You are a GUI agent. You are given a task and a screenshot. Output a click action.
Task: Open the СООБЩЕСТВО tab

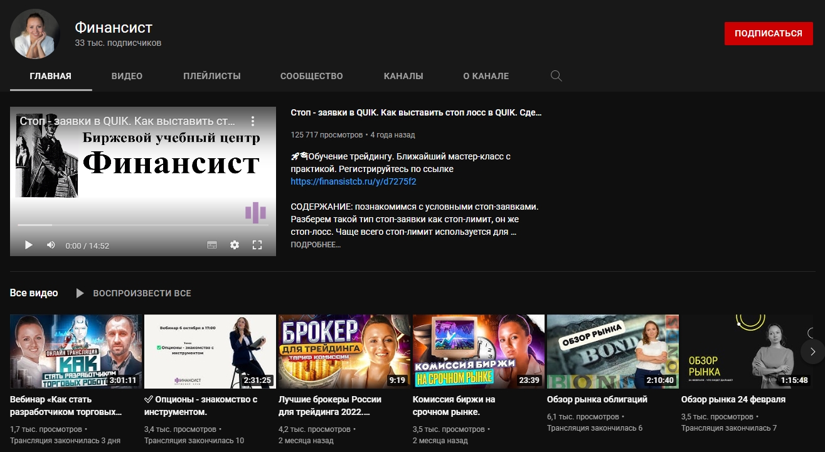(x=312, y=76)
